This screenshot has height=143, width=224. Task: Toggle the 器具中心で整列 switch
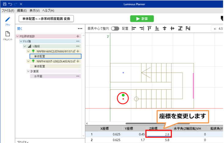click(x=115, y=29)
